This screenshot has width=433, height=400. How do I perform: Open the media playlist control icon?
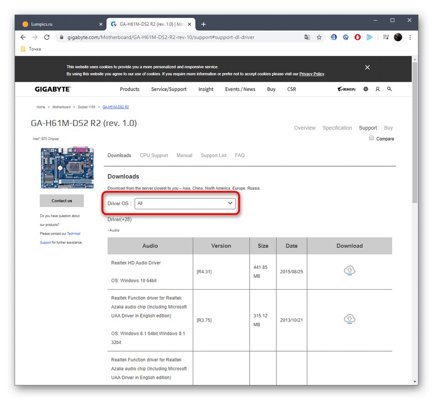386,37
